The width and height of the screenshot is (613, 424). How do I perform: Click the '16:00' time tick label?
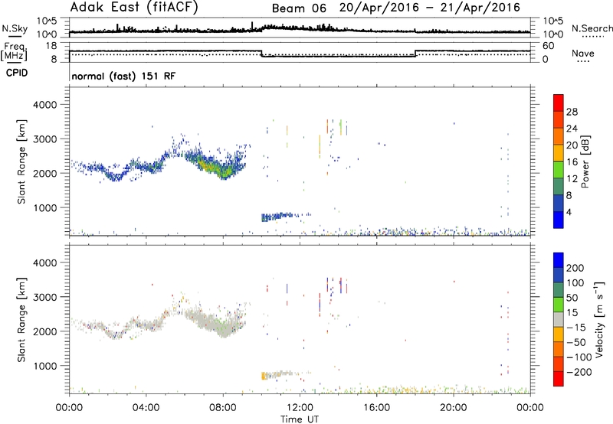click(x=376, y=408)
